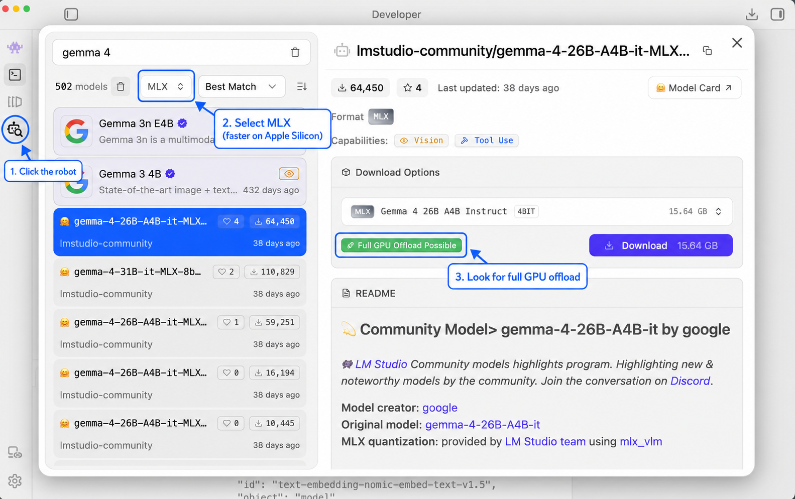Click the robot icon beside model title
Viewport: 795px width, 499px height.
[342, 51]
